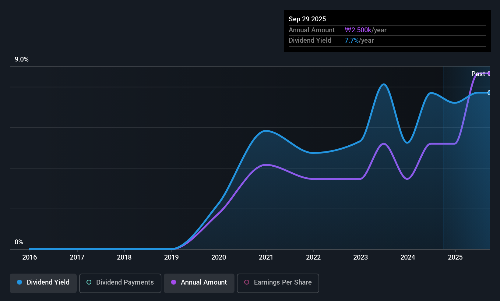This screenshot has height=301, width=500.
Task: Toggle the Dividend Yield legend indicator dot
Action: (x=19, y=282)
